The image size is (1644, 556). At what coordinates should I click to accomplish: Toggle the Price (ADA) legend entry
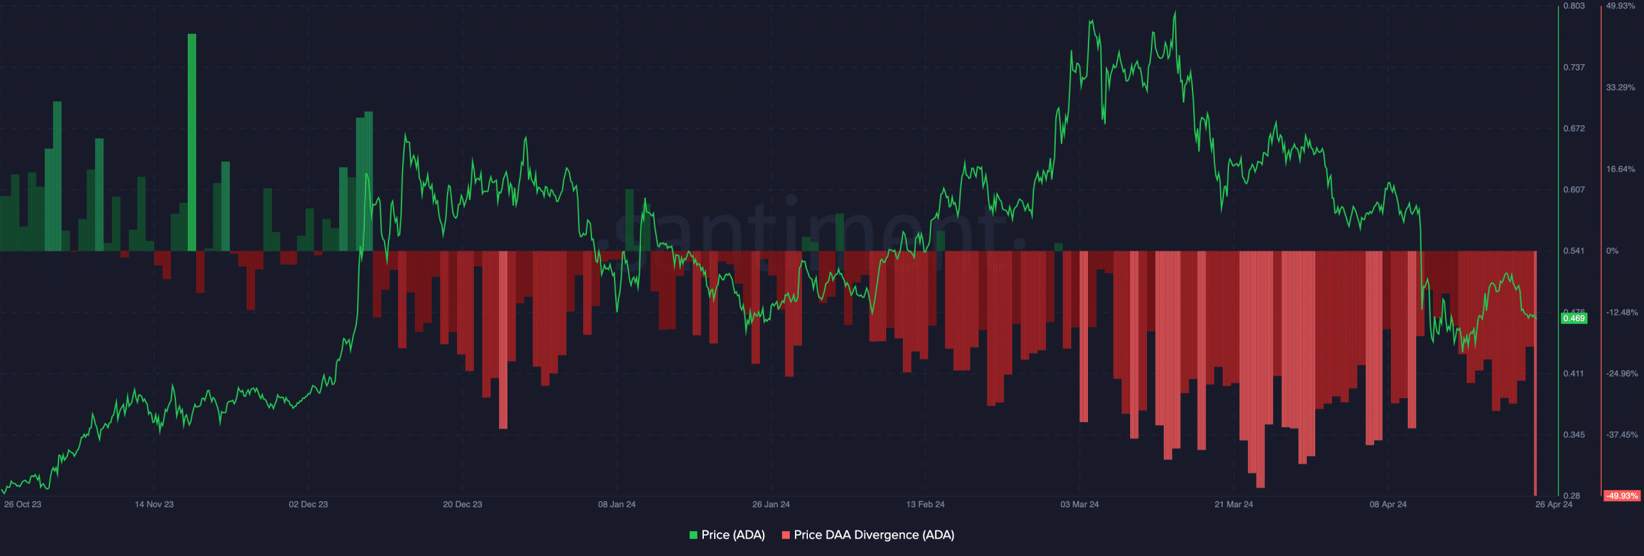pyautogui.click(x=726, y=535)
